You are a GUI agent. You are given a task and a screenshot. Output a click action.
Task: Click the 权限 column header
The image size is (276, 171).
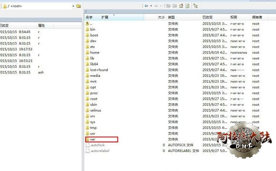click(x=234, y=17)
